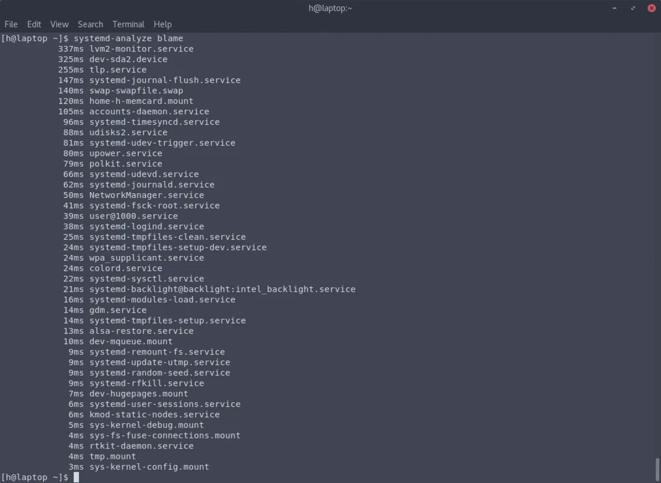Viewport: 661px width, 483px height.
Task: Click the tlp.service line
Action: click(x=102, y=70)
